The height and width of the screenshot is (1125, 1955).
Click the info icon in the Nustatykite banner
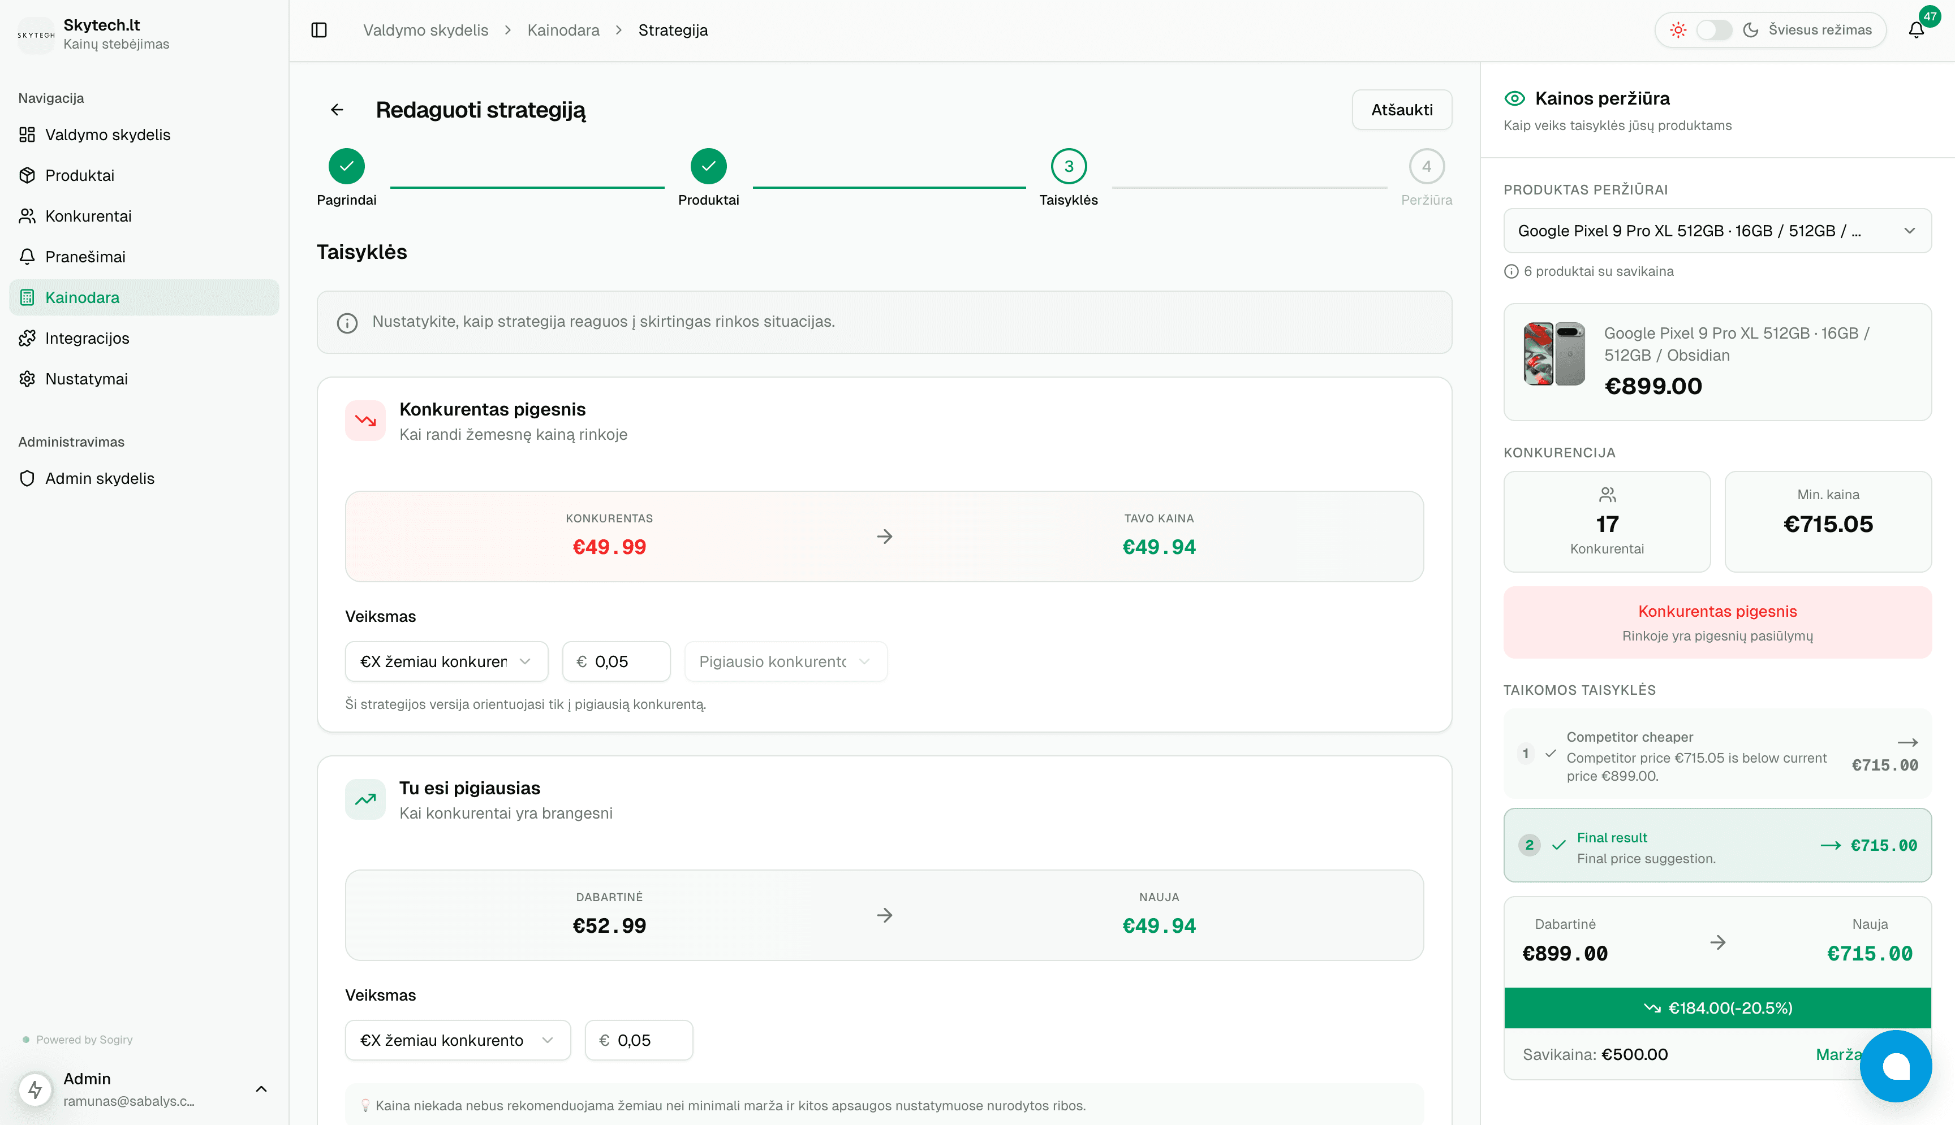coord(347,323)
